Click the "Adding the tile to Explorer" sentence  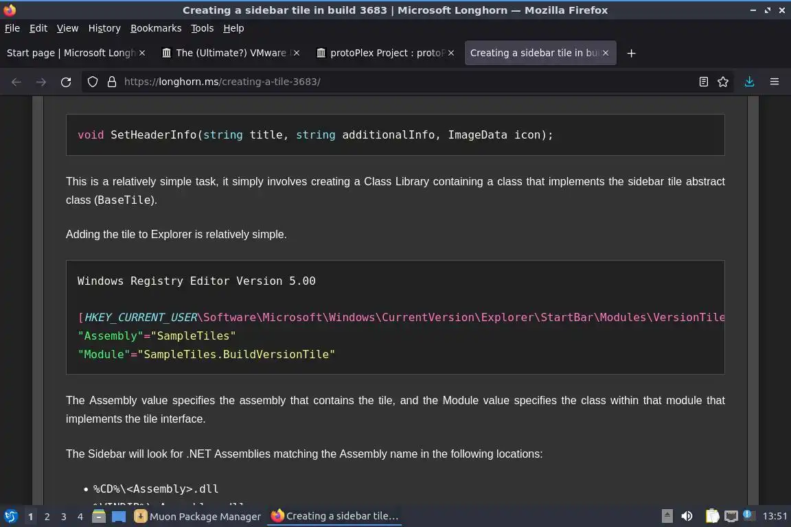[x=176, y=235]
